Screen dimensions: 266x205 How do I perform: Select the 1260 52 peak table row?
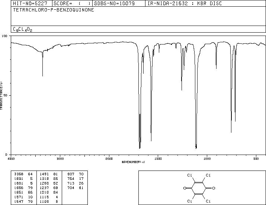point(49,183)
